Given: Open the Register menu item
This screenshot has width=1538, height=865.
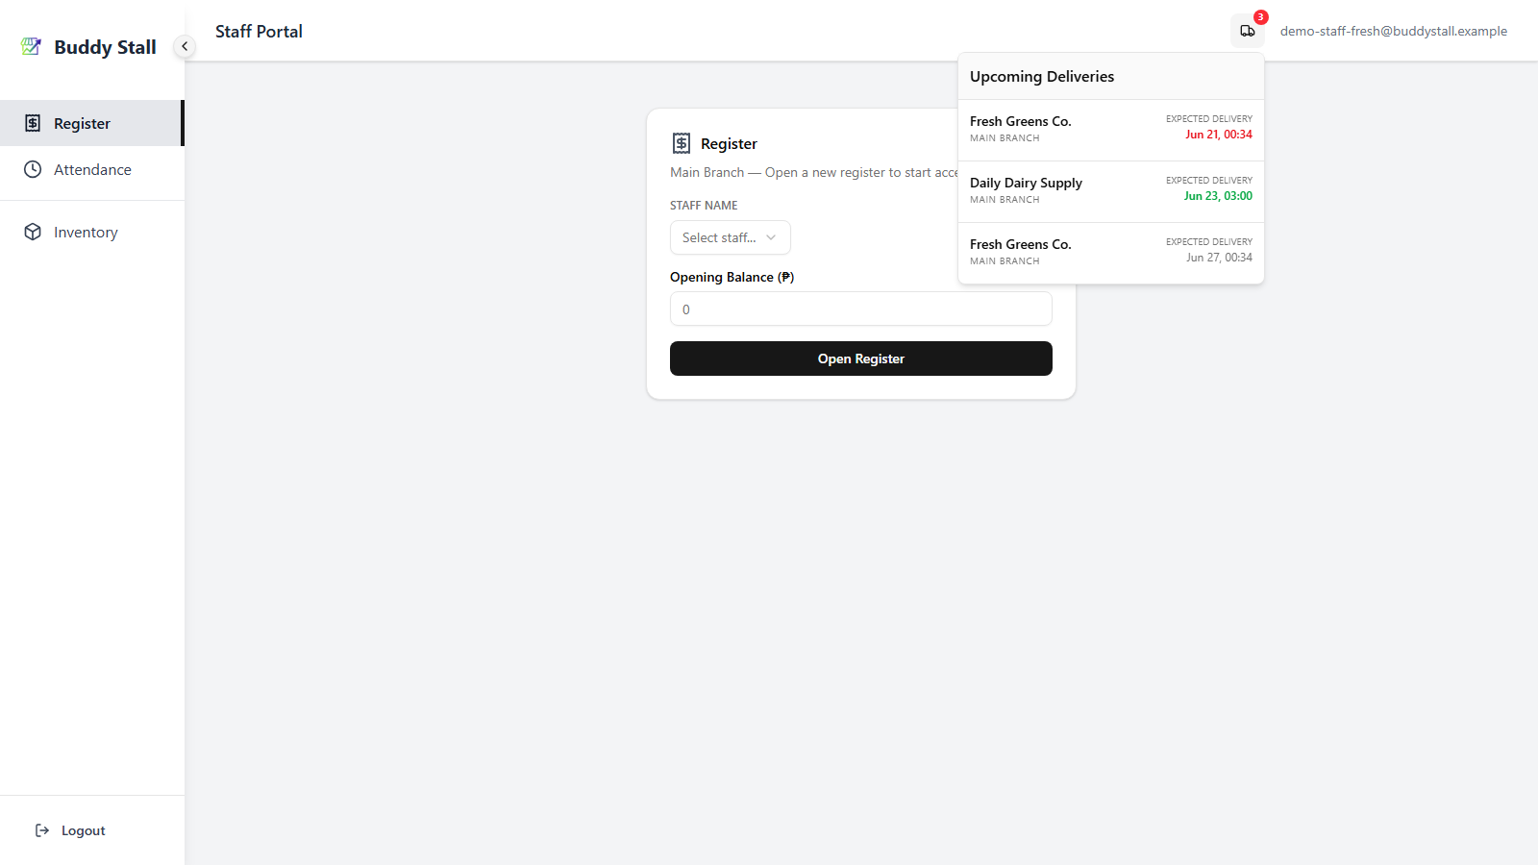Looking at the screenshot, I should click(x=91, y=123).
